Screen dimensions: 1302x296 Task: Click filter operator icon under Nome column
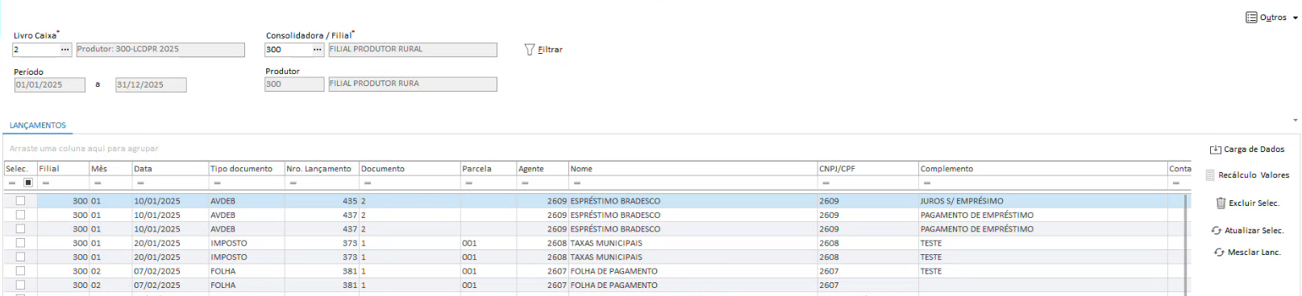tap(577, 183)
